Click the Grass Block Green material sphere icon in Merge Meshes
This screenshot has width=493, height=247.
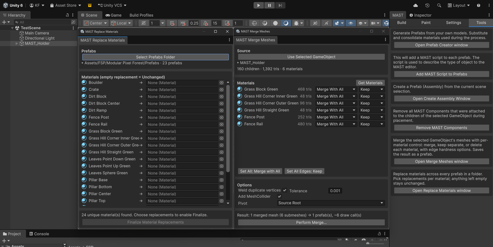pos(240,89)
